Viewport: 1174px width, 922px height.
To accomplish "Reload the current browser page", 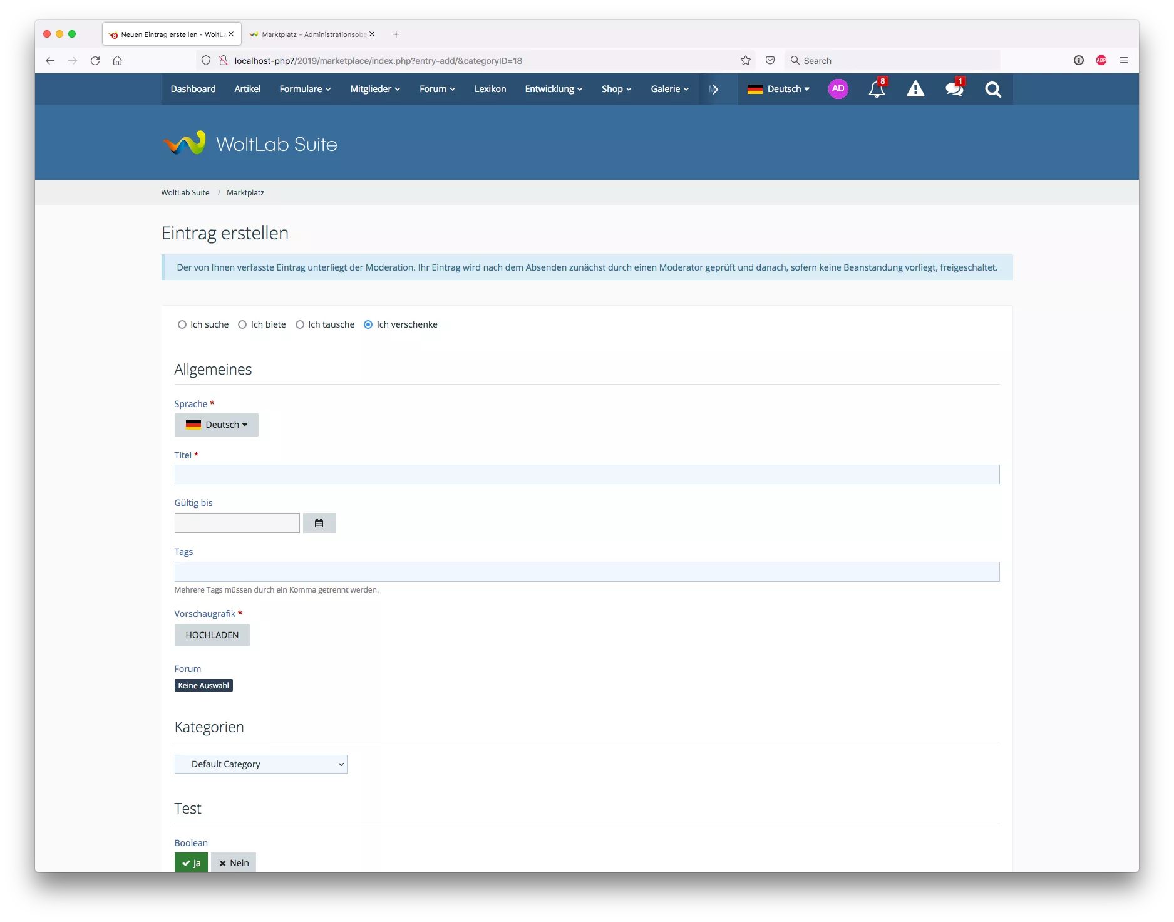I will click(95, 61).
